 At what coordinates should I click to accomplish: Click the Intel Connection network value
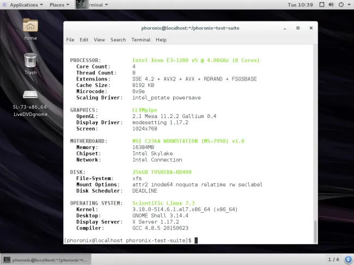tap(157, 159)
